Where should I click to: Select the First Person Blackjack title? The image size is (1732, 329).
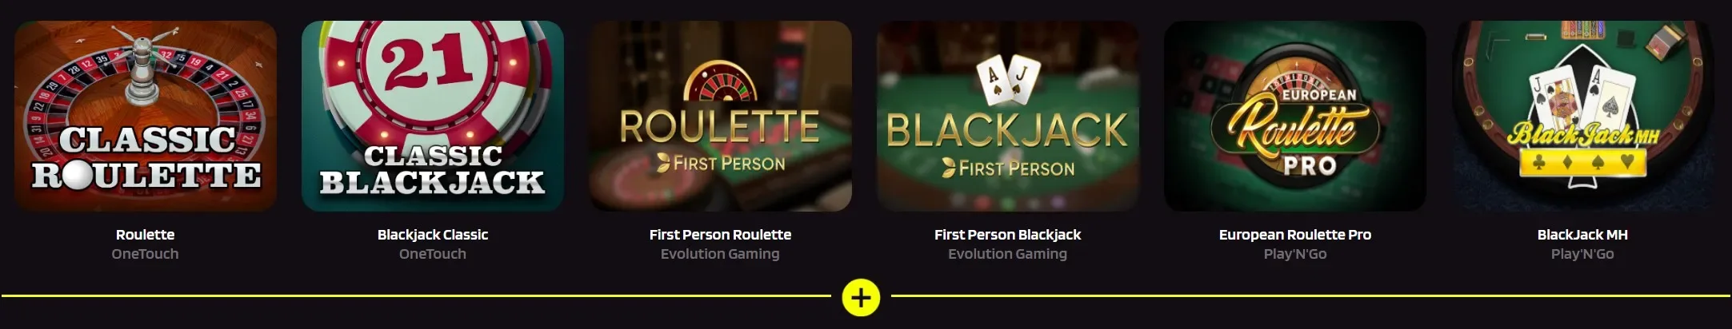pos(1008,235)
